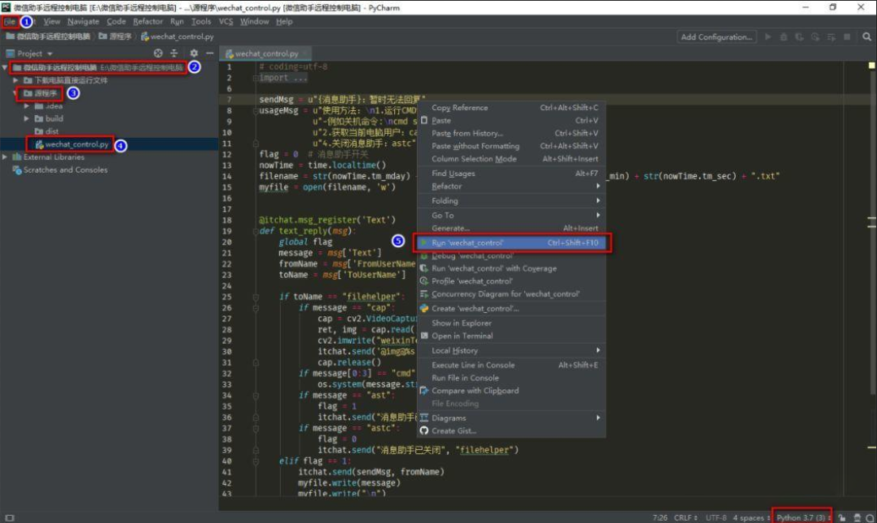Screen dimensions: 877x523
Task: Collapse all in the Project panel
Action: 174,53
